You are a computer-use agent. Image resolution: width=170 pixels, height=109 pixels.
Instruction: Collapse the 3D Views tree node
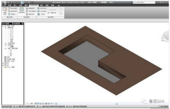[x=6, y=45]
